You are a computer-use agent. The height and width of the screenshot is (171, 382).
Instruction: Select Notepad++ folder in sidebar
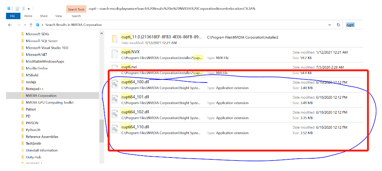[35, 88]
